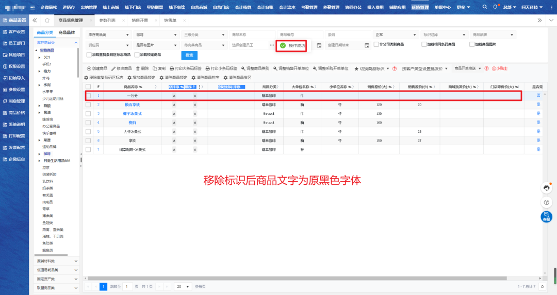
Task: Click the hamburger menu icon in header
Action: 32,7
